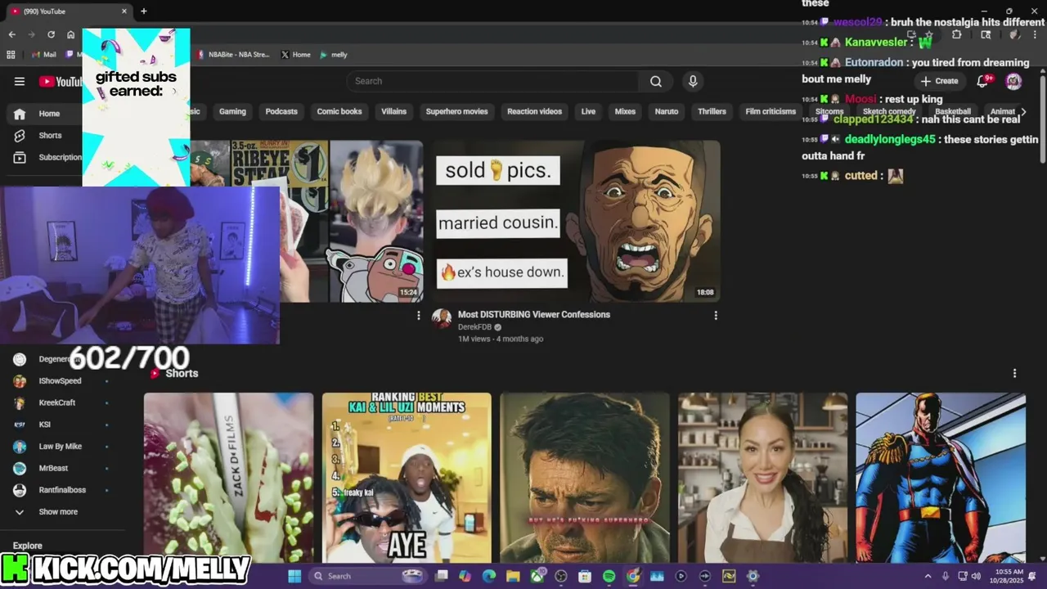The height and width of the screenshot is (589, 1047).
Task: Launch Spotify from the taskbar
Action: (609, 576)
